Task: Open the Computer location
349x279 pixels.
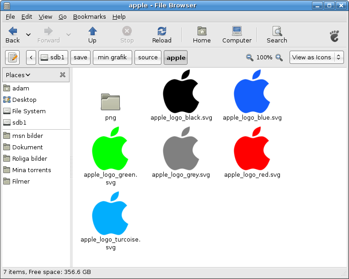Action: [x=237, y=35]
